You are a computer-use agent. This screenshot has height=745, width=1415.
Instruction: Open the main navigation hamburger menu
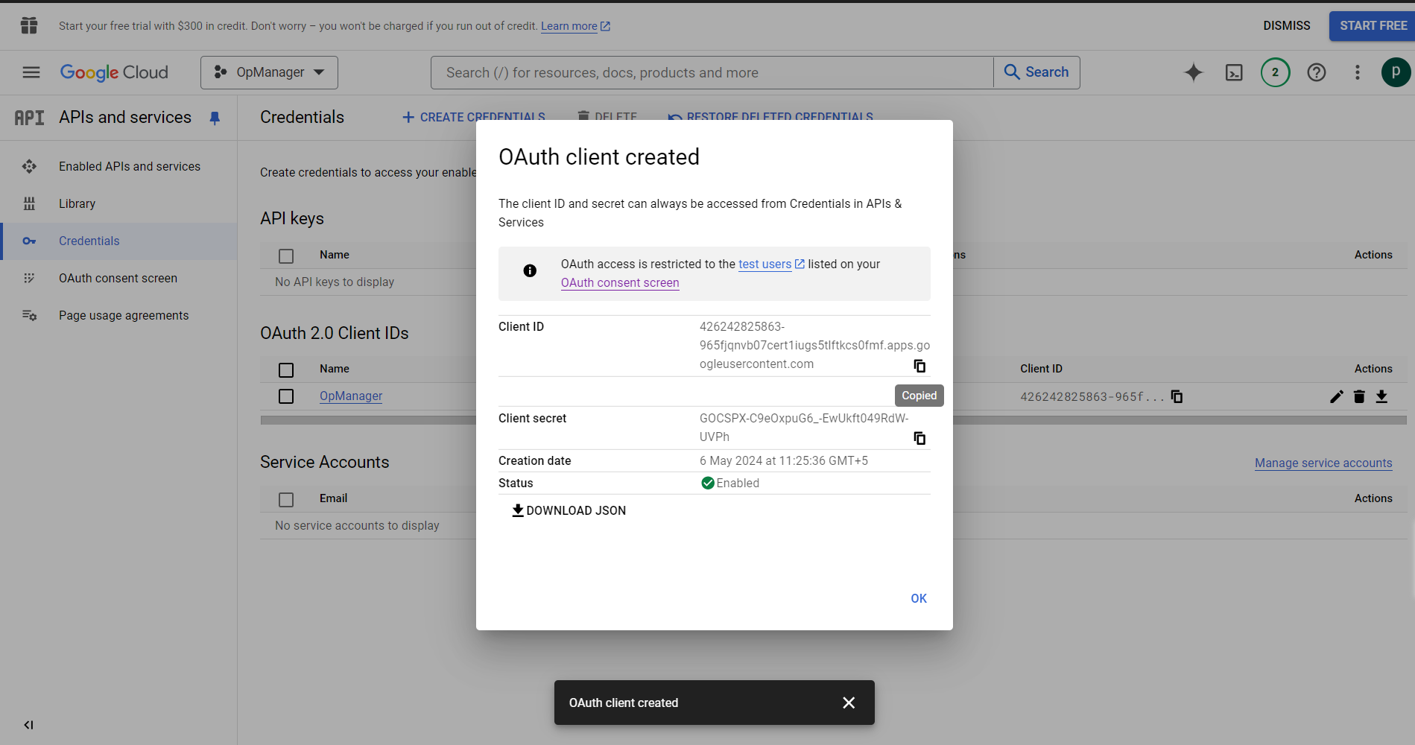(x=31, y=72)
